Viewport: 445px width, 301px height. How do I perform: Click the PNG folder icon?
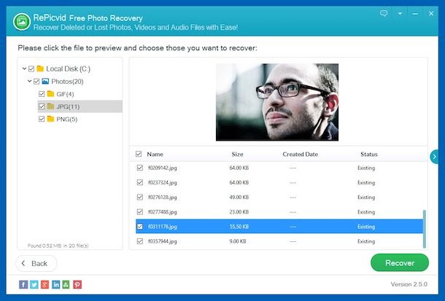pos(50,119)
